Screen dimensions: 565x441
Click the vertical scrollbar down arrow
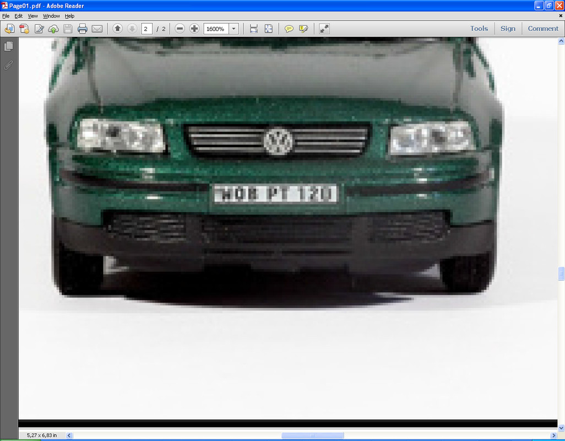561,428
